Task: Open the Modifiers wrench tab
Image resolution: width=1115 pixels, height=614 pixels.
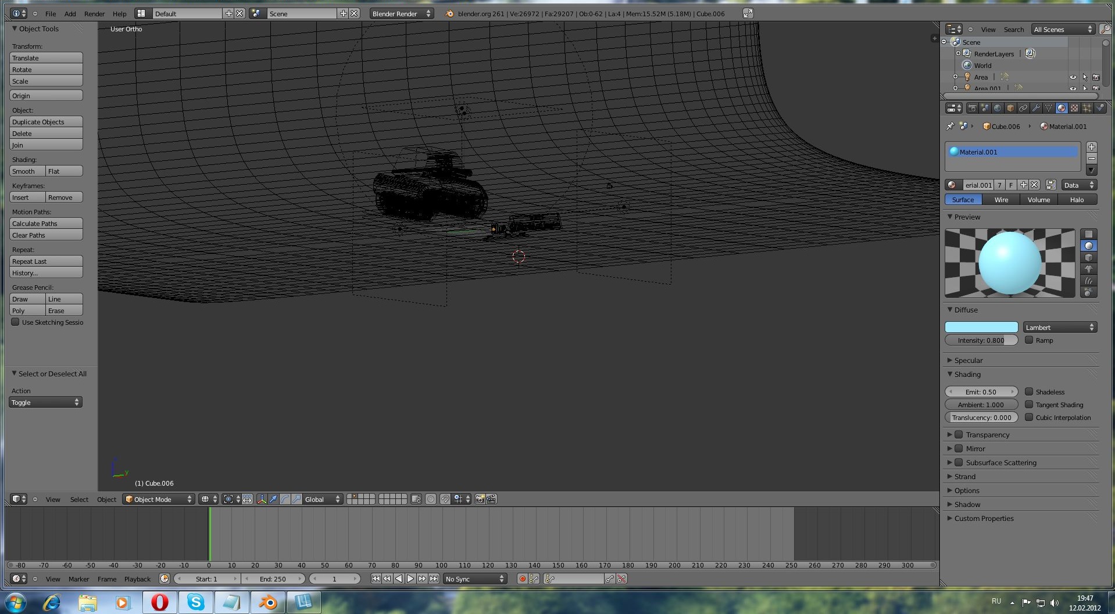Action: point(1036,108)
